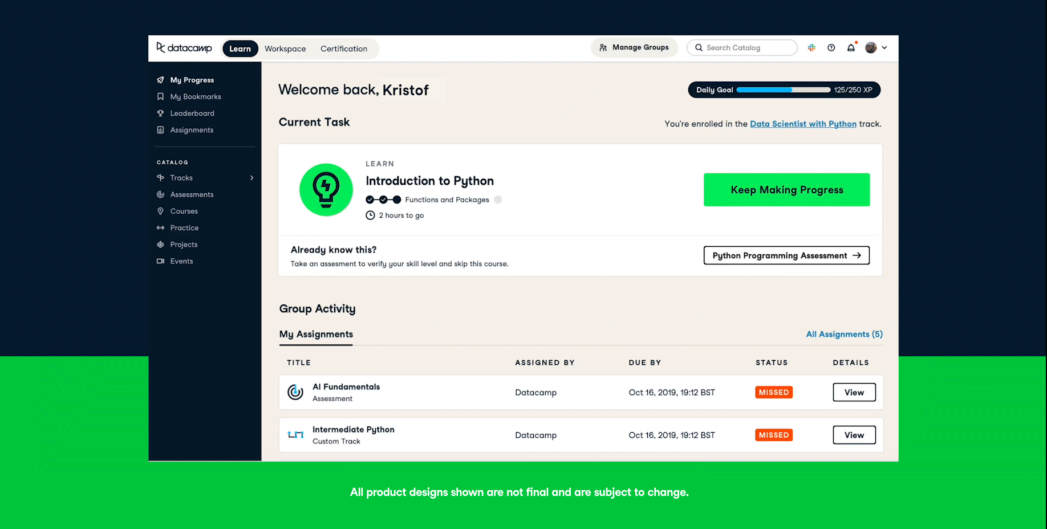Click MISSED badge for AI Fundamentals
The height and width of the screenshot is (529, 1047).
point(774,392)
